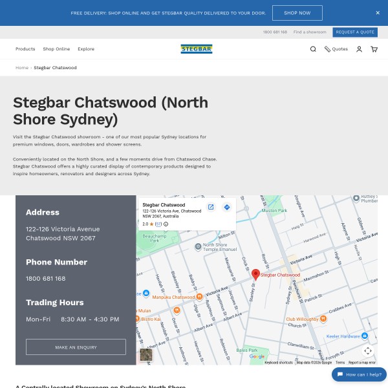Click Report a map error
Viewport: 388px width, 388px height.
tap(362, 363)
